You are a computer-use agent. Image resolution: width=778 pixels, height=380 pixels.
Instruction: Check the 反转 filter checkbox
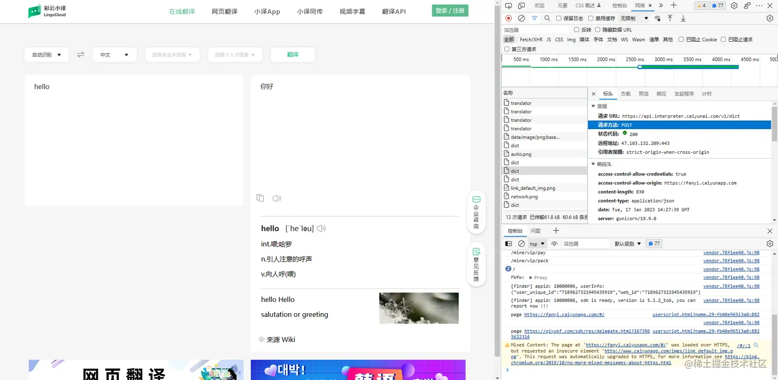(x=576, y=30)
